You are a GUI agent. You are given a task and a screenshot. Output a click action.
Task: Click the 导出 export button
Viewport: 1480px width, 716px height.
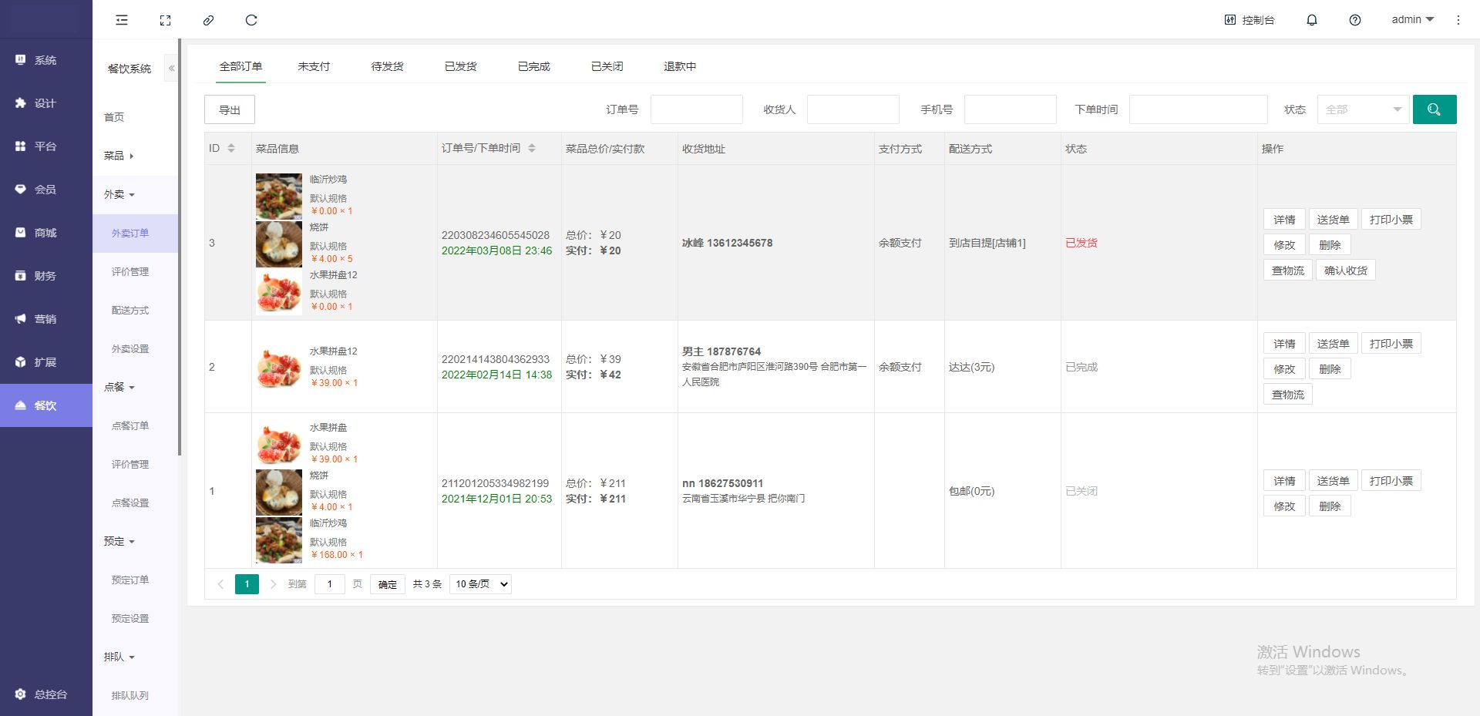[x=230, y=109]
